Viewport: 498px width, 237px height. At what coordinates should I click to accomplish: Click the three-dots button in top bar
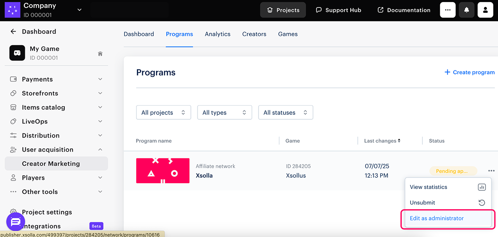(x=447, y=10)
